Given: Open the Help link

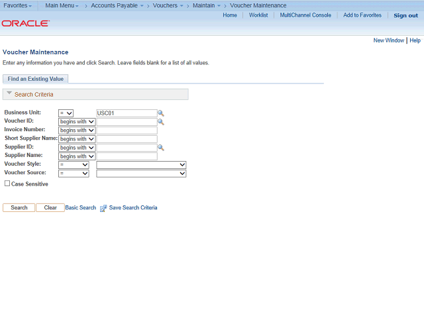Looking at the screenshot, I should [415, 40].
